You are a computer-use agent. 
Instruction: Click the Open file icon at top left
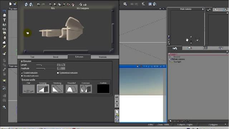tap(15, 4)
